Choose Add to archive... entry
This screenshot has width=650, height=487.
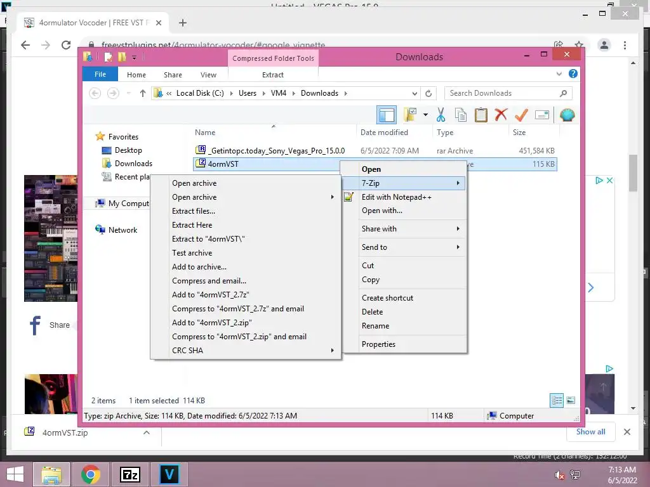(246, 267)
